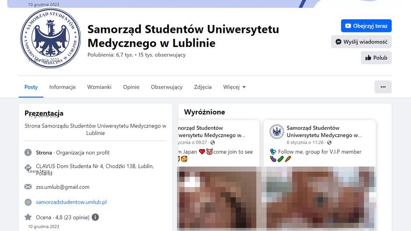Click the info icon beside Strona

click(x=28, y=153)
